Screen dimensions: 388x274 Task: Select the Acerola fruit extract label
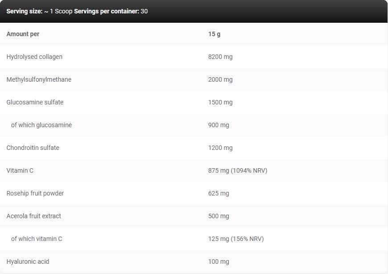pyautogui.click(x=34, y=216)
